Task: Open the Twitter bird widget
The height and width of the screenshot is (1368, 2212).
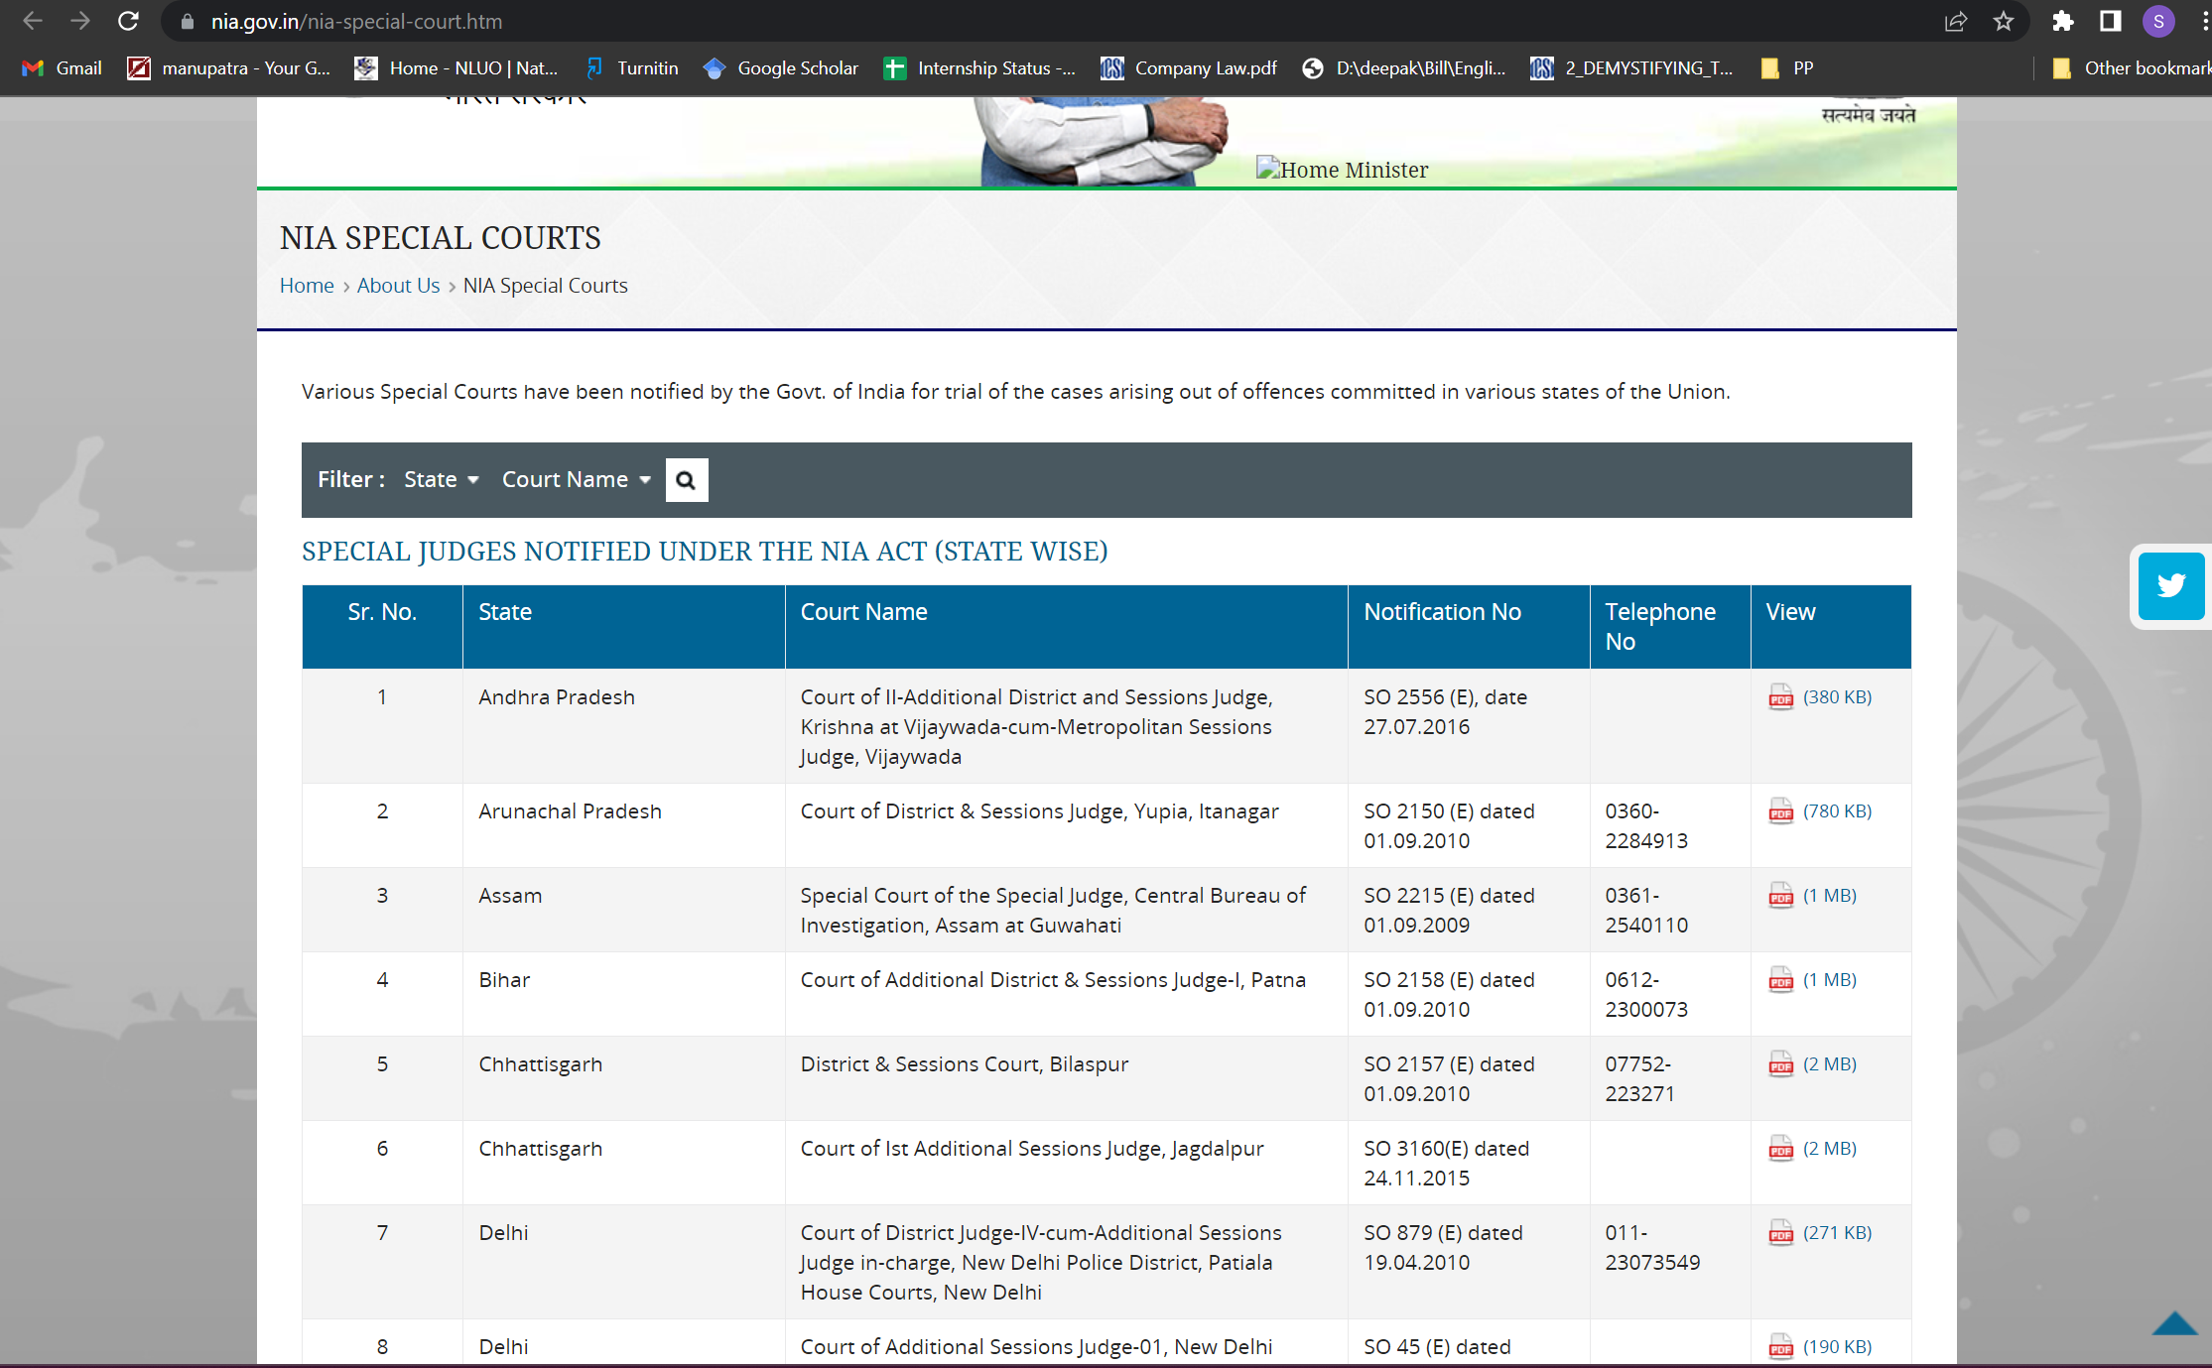Action: coord(2170,585)
